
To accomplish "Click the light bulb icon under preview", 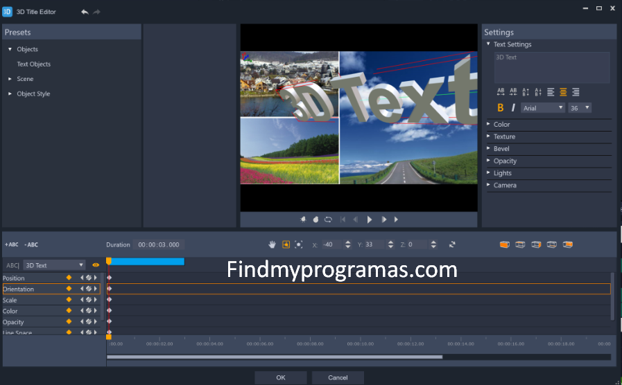I will tap(303, 220).
